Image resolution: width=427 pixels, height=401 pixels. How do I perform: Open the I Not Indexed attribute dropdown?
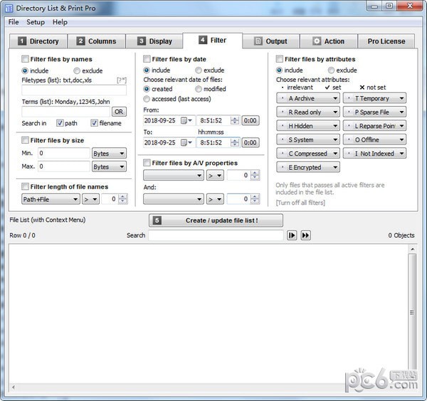click(x=374, y=154)
